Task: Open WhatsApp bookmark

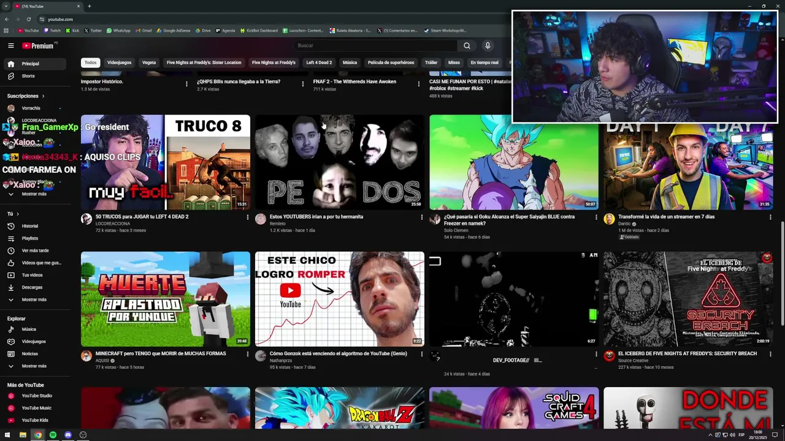Action: click(x=118, y=31)
